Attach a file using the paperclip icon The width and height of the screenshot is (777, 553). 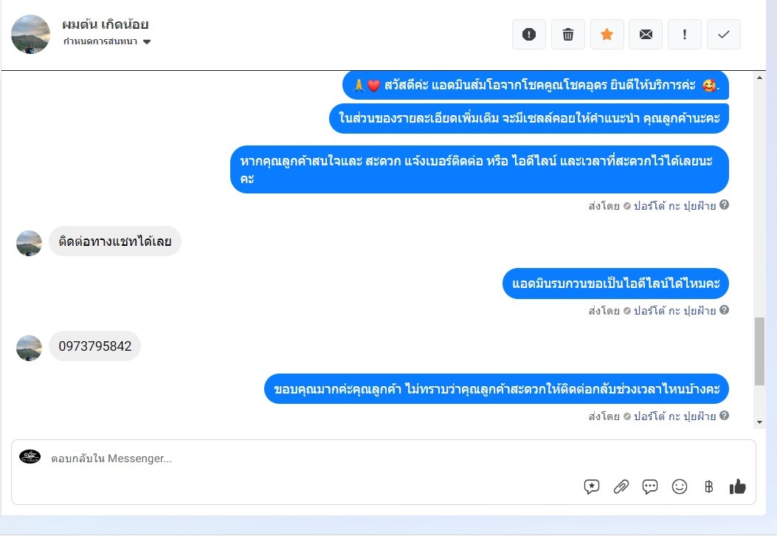pyautogui.click(x=621, y=487)
